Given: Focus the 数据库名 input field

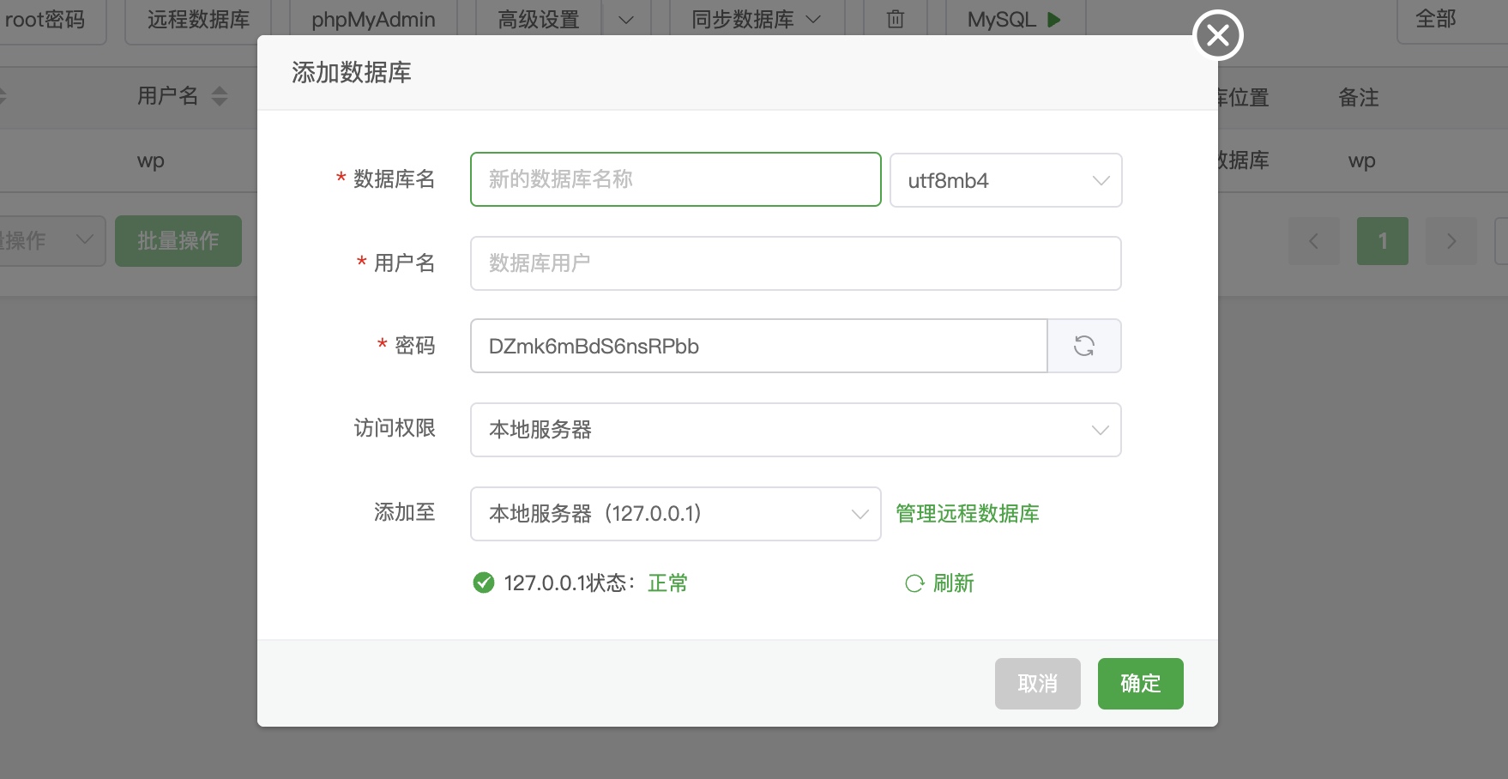Looking at the screenshot, I should (676, 179).
